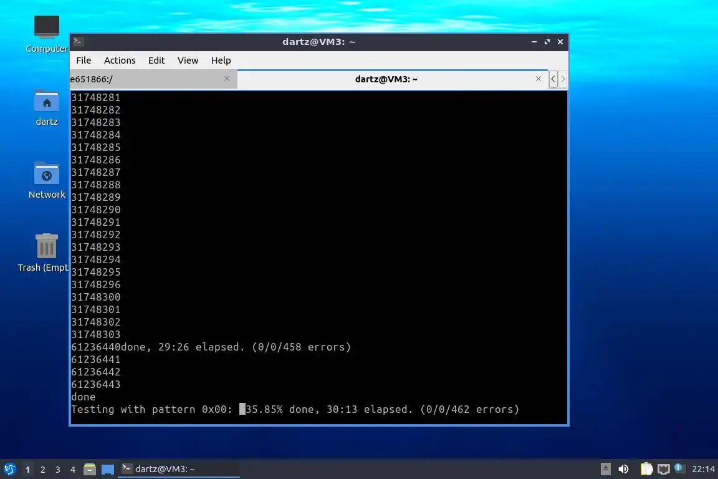Click the line reading 31748290
Viewport: 718px width, 479px height.
pos(96,210)
